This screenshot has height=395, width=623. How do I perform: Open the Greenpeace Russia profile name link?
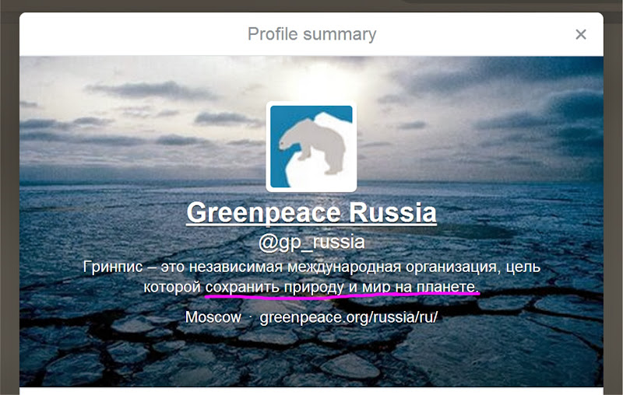click(x=311, y=213)
